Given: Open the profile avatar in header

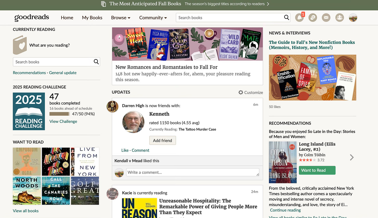Looking at the screenshot, I should click(353, 18).
